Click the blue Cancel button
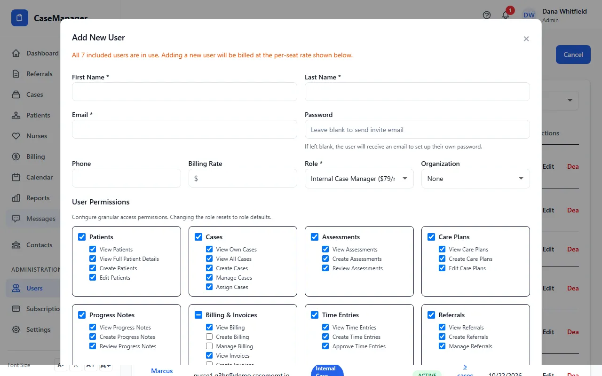This screenshot has width=602, height=376. pos(573,55)
